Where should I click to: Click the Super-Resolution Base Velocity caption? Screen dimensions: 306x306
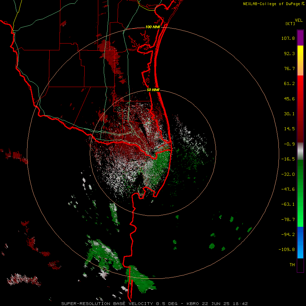point(154,304)
